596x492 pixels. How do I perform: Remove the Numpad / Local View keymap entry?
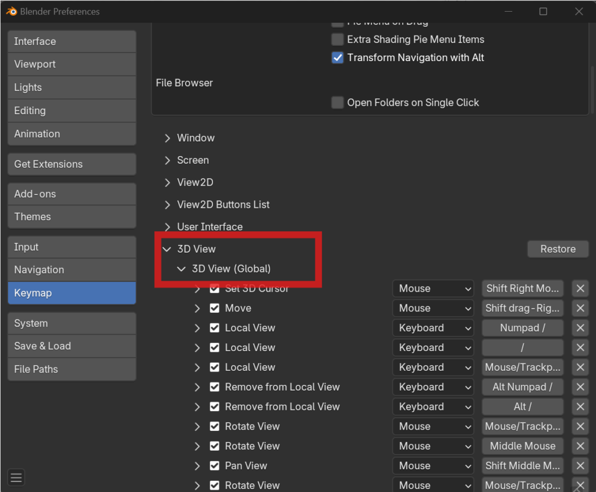tap(580, 328)
